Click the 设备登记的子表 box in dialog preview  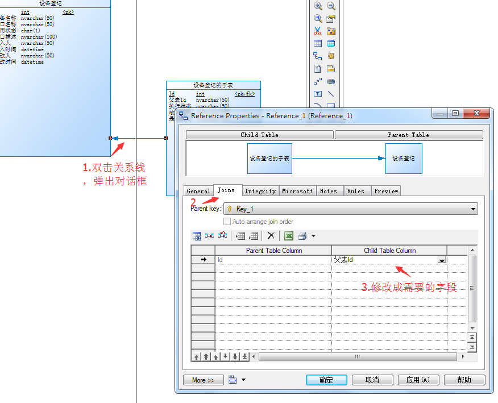pos(269,159)
